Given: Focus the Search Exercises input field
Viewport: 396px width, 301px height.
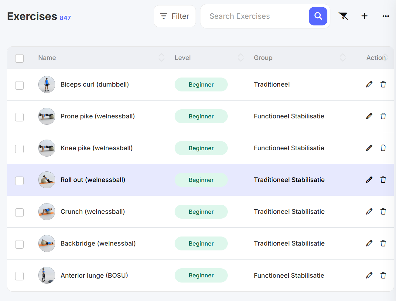Looking at the screenshot, I should (x=254, y=16).
